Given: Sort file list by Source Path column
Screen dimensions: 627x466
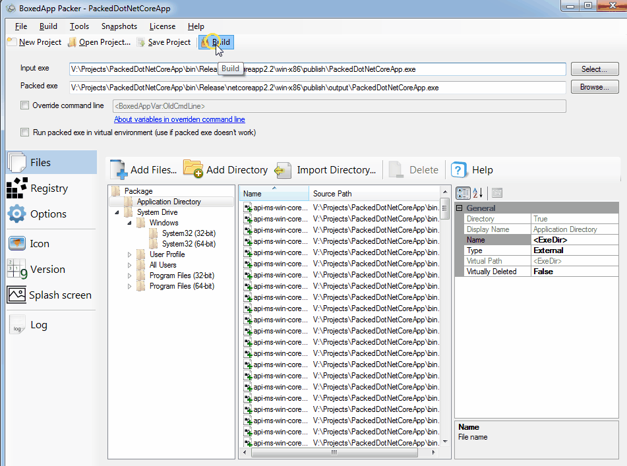Looking at the screenshot, I should tap(374, 193).
